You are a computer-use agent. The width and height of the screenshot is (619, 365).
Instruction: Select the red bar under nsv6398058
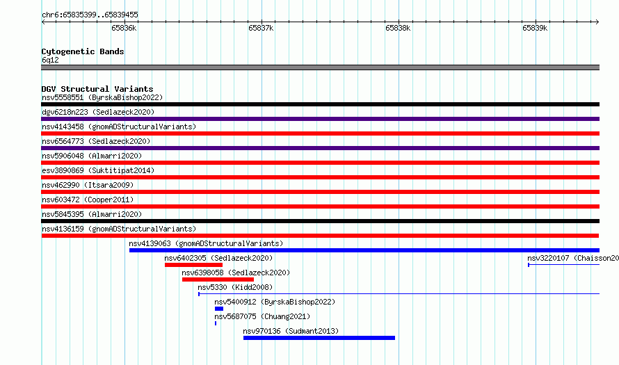coord(218,279)
